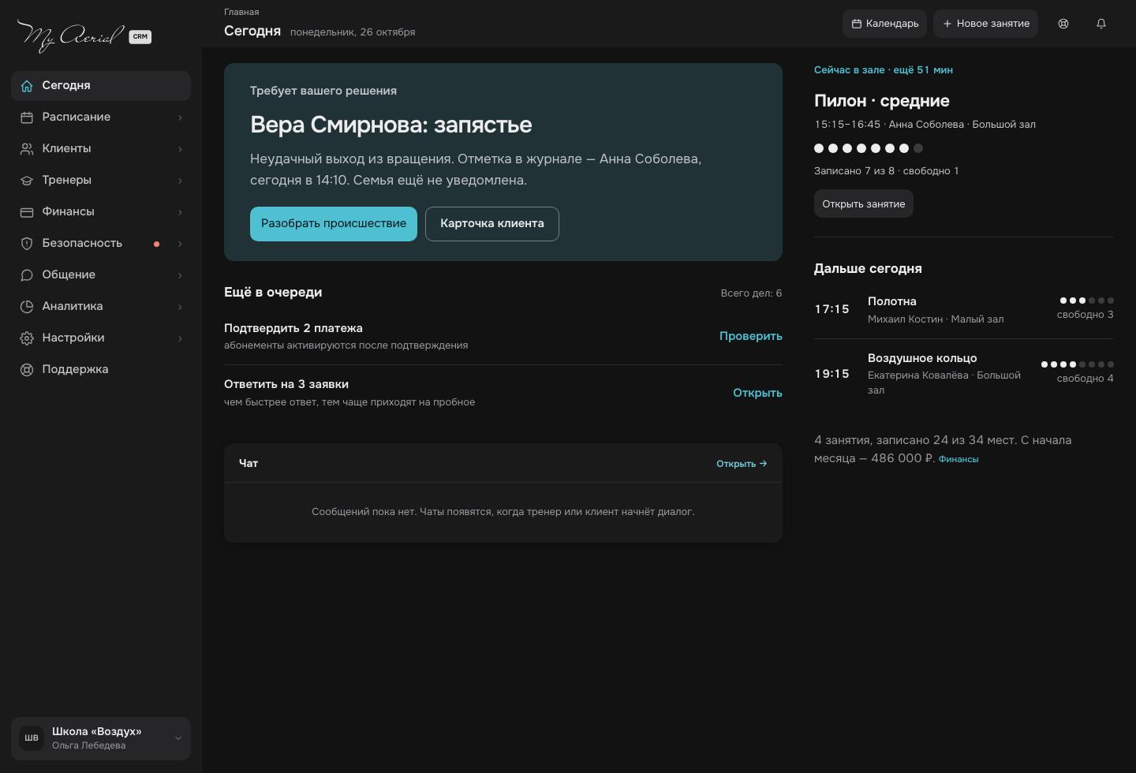1136x773 pixels.
Task: Click the home icon beside Сегодня
Action: [x=27, y=85]
